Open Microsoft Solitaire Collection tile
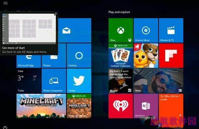 coord(120,55)
